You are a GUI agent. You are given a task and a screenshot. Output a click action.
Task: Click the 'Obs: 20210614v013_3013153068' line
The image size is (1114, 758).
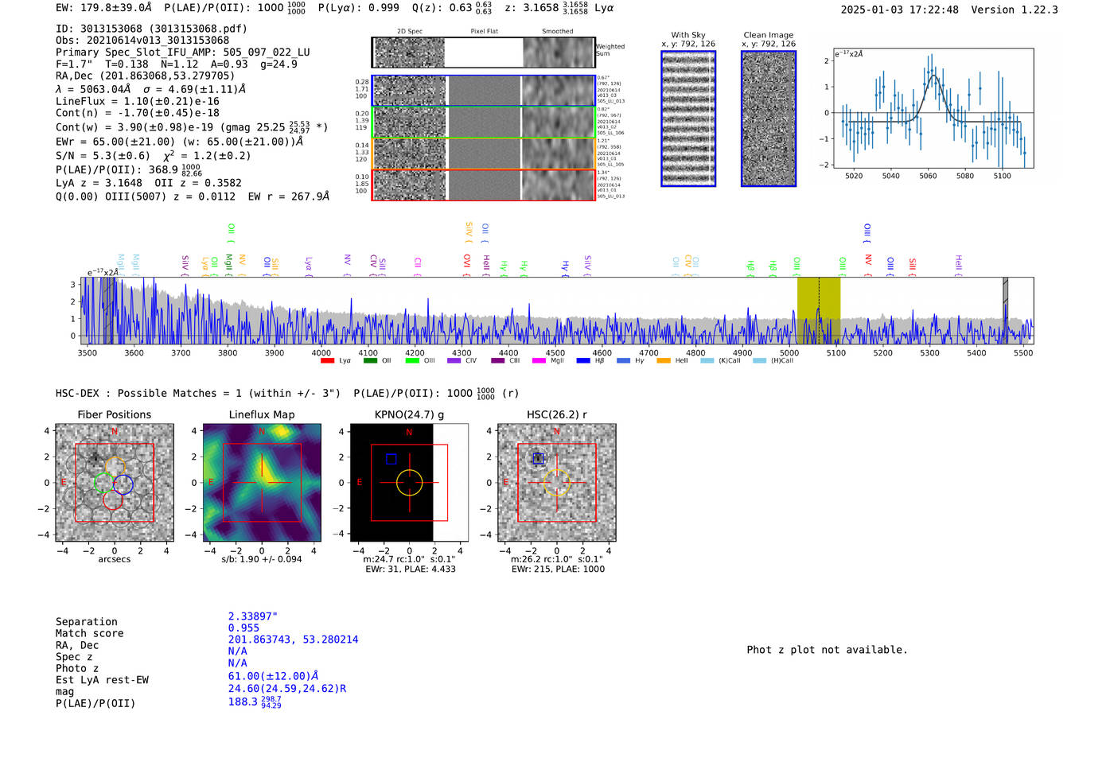[x=142, y=41]
